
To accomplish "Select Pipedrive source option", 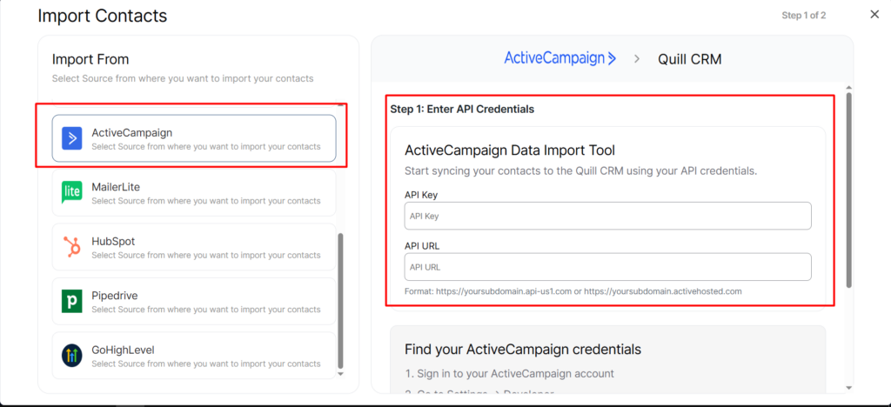I will pos(194,301).
